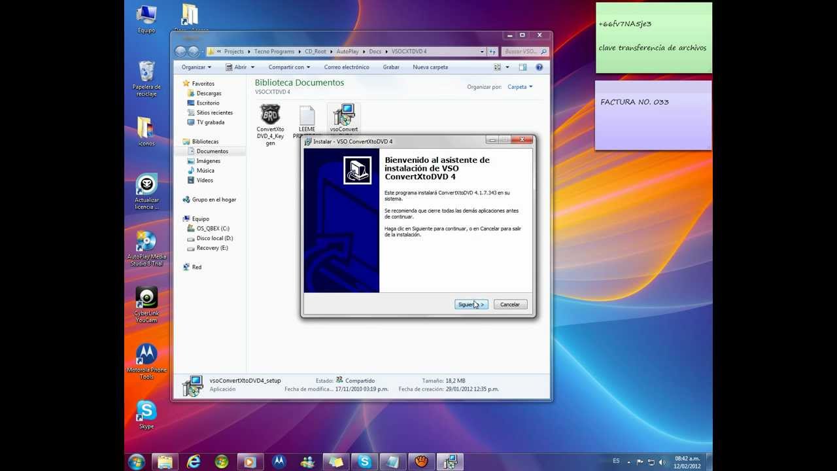Screen dimensions: 837x471
Task: Click Tecno Programs in the breadcrumb
Action: click(274, 51)
